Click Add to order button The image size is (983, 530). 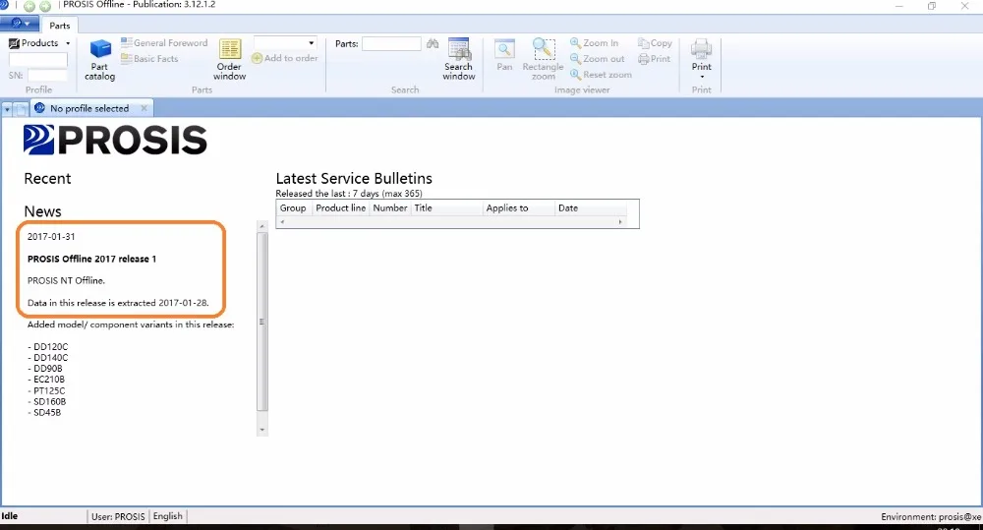coord(285,58)
